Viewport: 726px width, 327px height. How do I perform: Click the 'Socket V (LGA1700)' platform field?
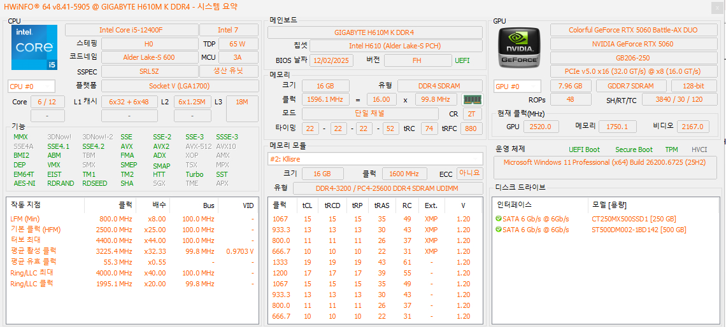180,86
